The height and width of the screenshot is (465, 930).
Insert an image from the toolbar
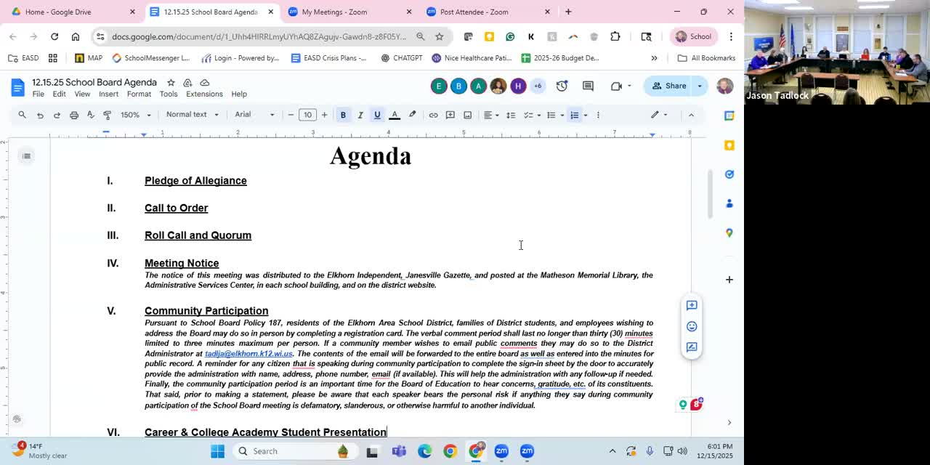point(468,115)
